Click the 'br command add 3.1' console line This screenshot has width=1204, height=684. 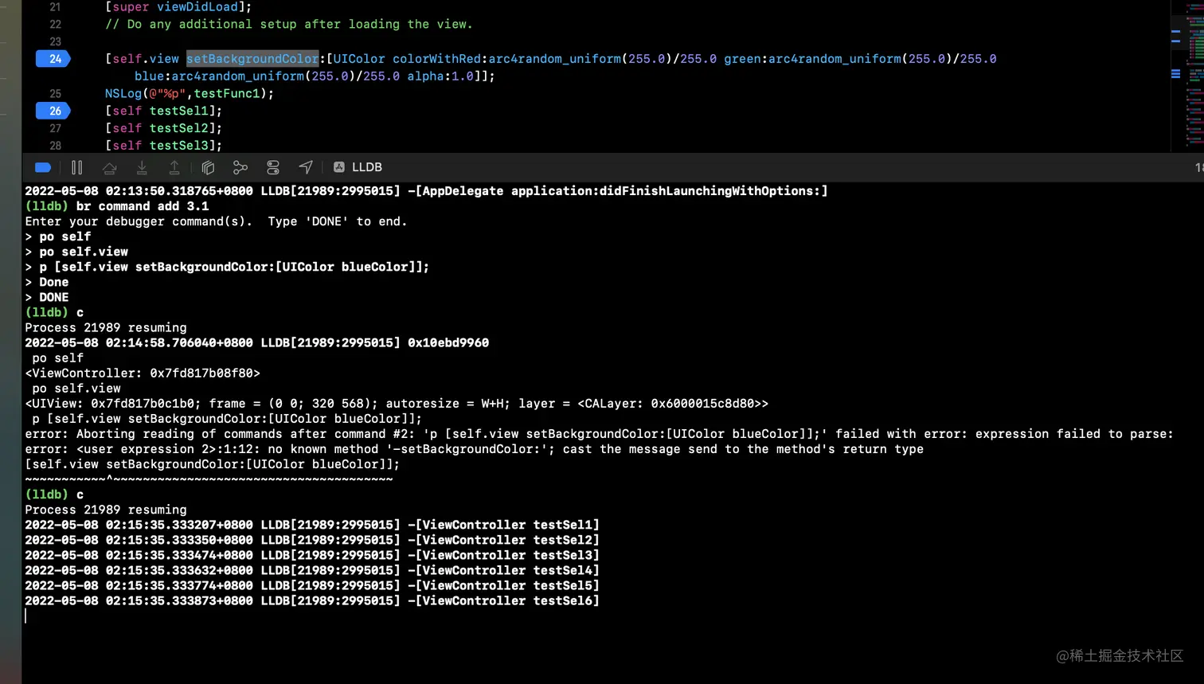(x=117, y=206)
